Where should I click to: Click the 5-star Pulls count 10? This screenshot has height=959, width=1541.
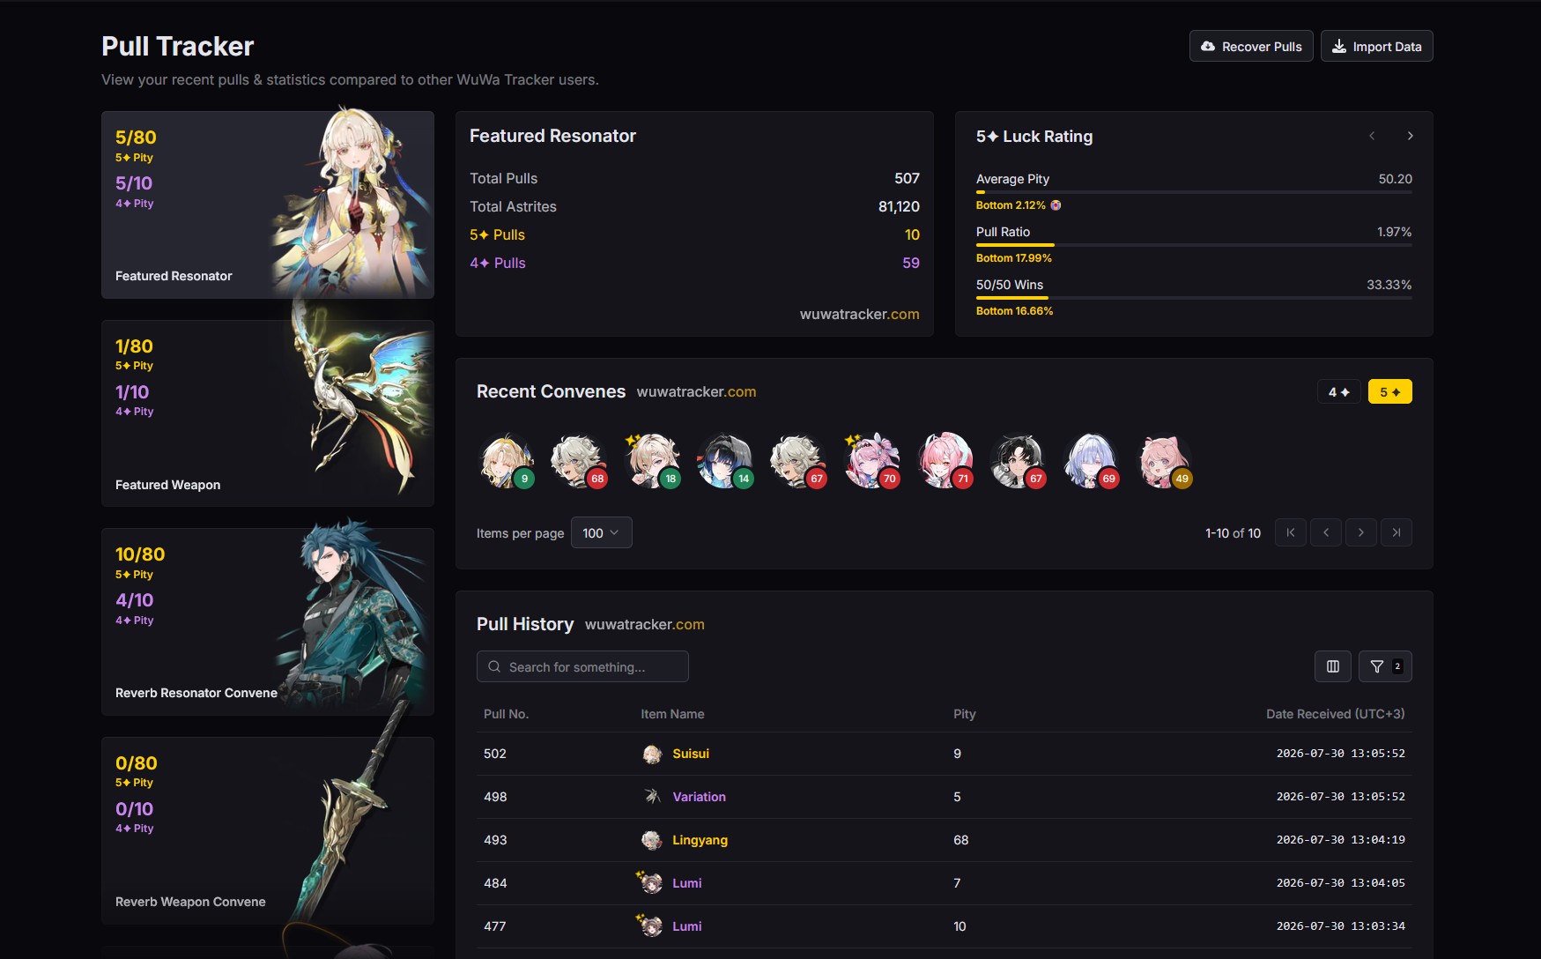click(912, 234)
